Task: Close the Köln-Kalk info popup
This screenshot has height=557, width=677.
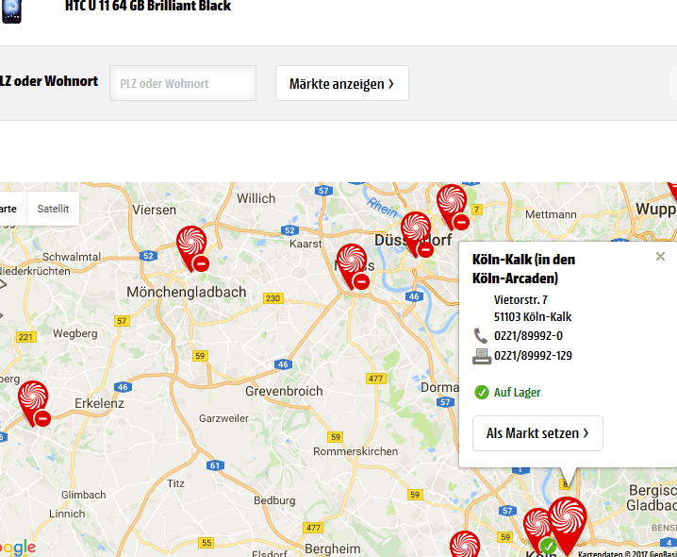Action: pos(660,257)
